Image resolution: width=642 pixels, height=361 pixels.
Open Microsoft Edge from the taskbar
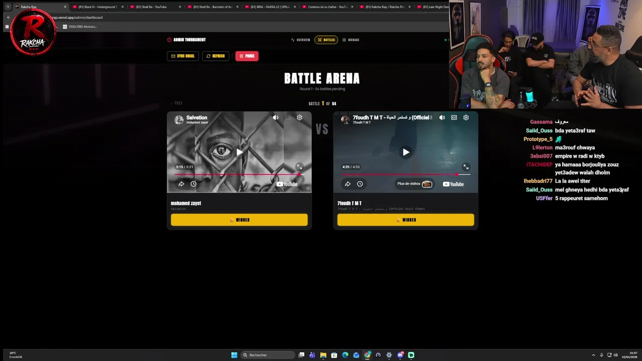pyautogui.click(x=345, y=355)
